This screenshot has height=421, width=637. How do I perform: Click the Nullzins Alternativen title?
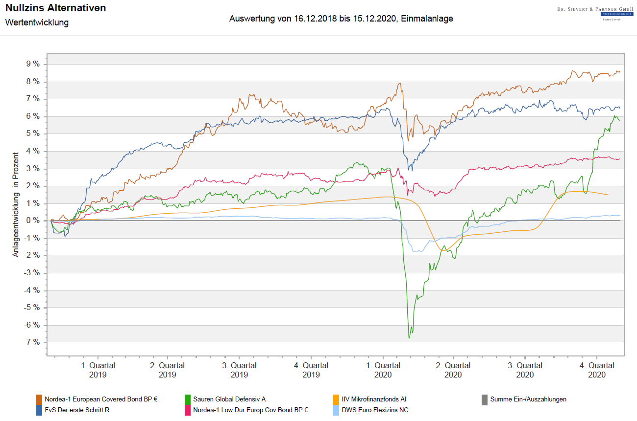point(55,8)
